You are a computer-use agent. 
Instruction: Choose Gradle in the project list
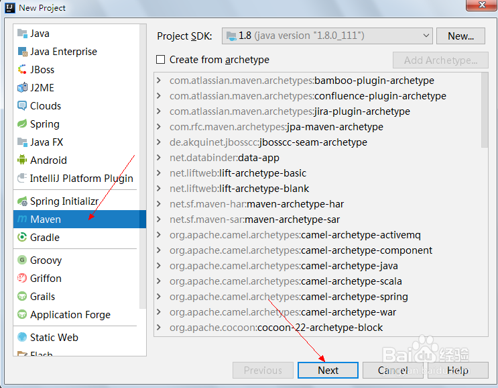(45, 238)
